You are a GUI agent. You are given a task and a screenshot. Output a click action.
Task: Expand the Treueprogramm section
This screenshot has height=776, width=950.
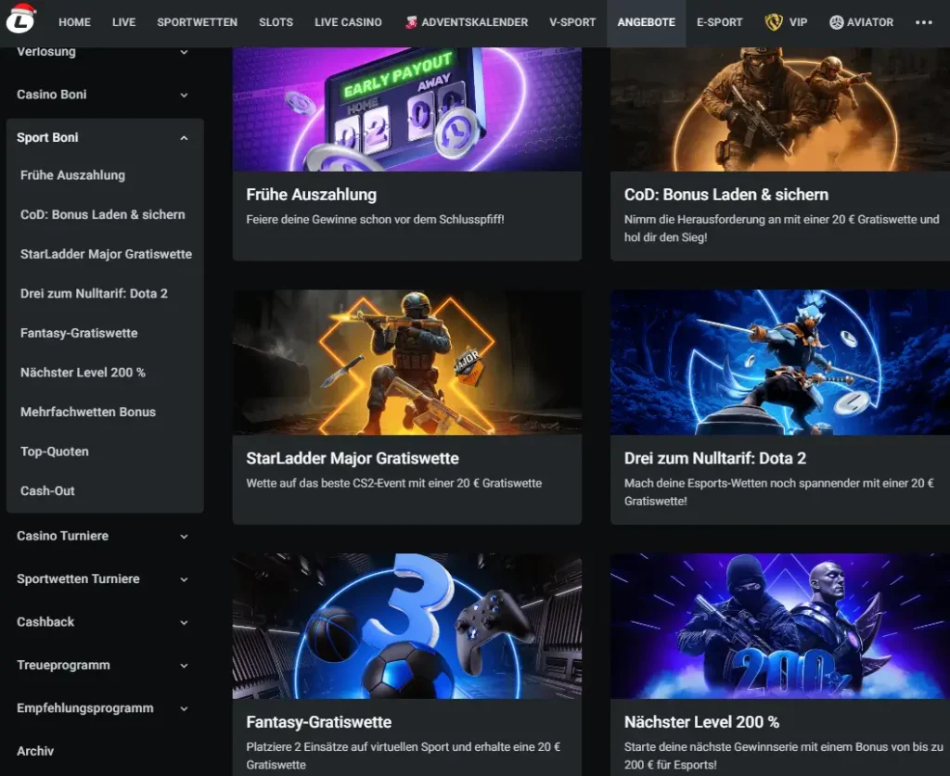(184, 666)
